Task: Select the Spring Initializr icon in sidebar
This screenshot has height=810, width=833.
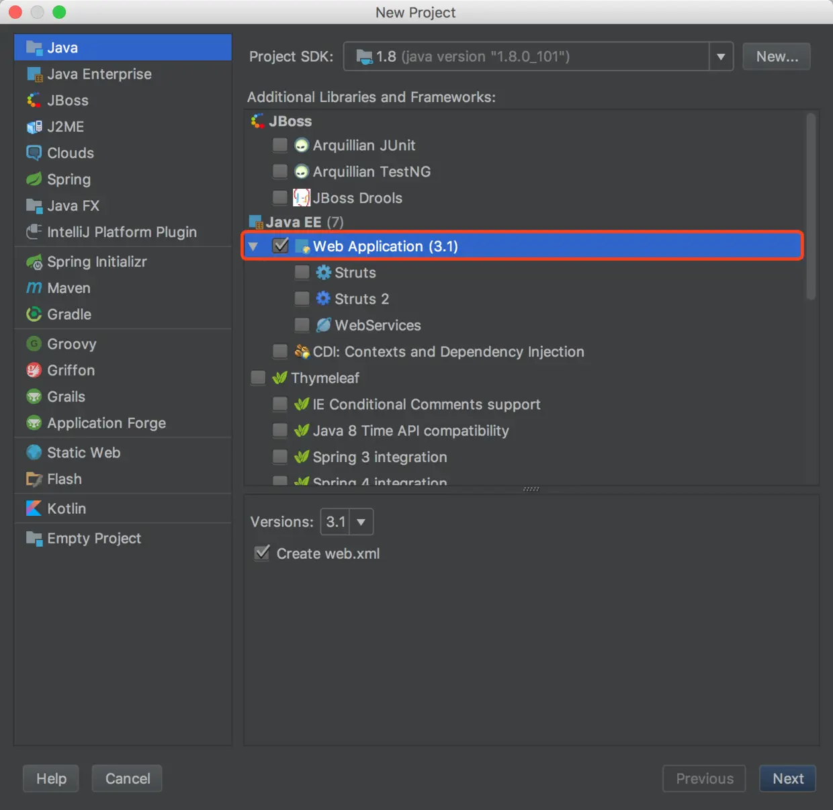Action: point(34,262)
